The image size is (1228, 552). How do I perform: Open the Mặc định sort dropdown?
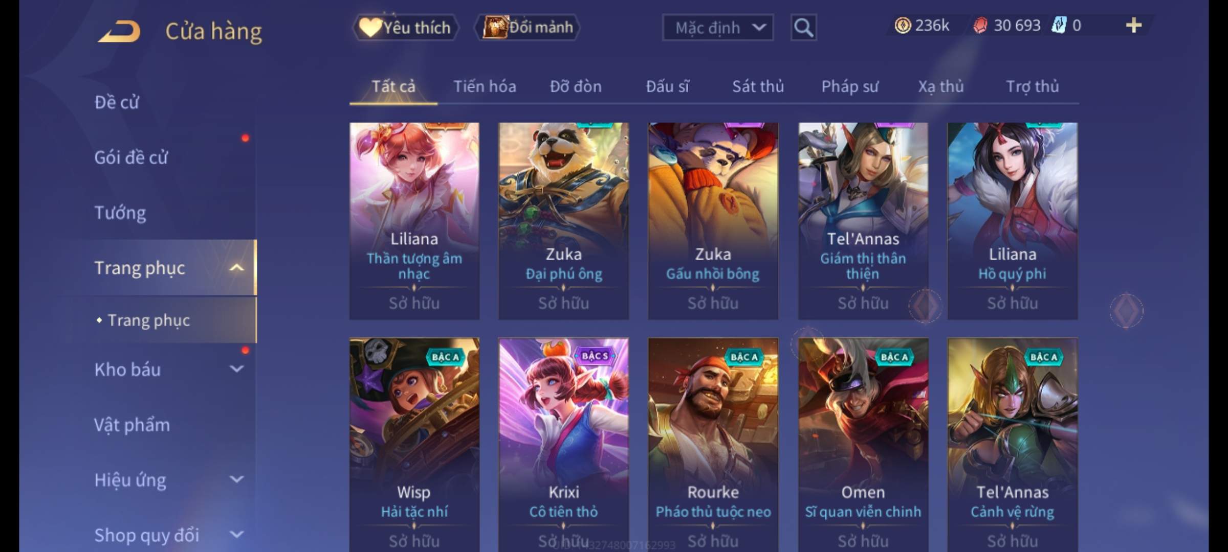(717, 28)
